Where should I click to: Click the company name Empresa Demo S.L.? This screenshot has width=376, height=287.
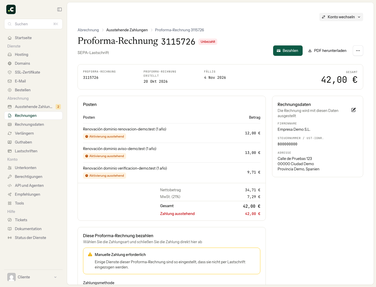[x=294, y=129]
